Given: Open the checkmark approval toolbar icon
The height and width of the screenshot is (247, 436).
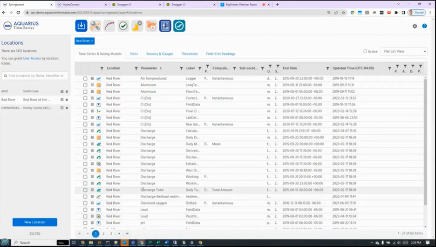Looking at the screenshot, I should tap(123, 26).
